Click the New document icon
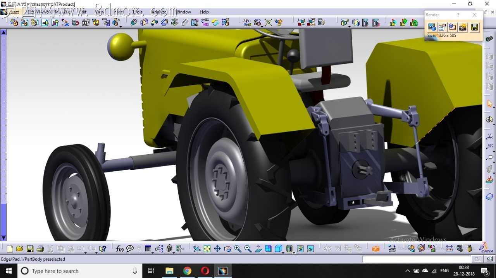This screenshot has width=496, height=278. (10, 249)
